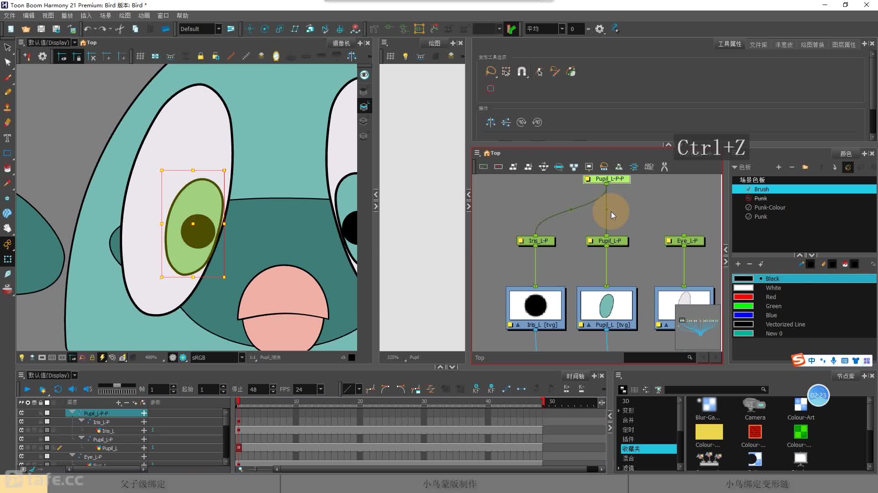878x493 pixels.
Task: Click the render preview eye icon
Action: coord(364,75)
